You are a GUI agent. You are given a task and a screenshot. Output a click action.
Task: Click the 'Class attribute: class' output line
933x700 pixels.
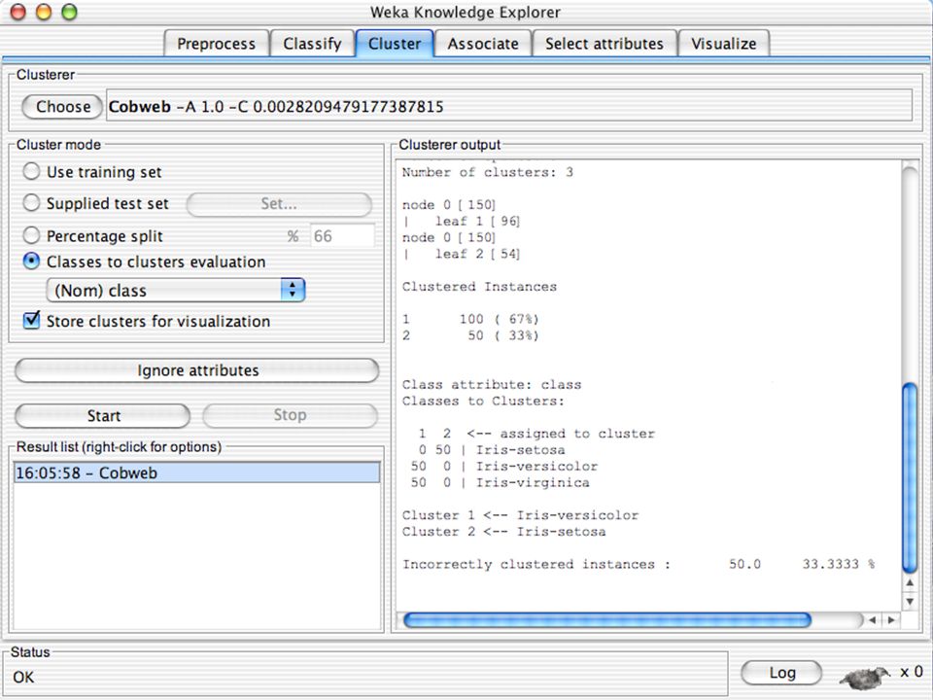pos(492,384)
